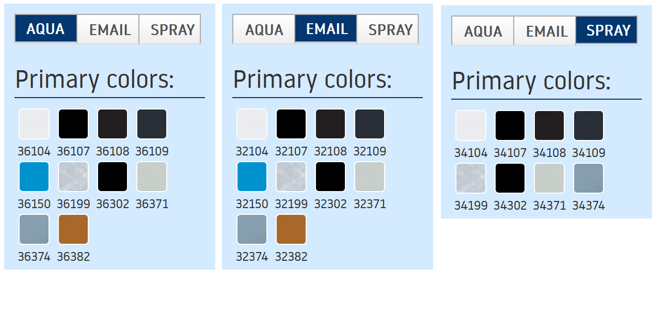Screen dimensions: 666x314
Task: Select the brown swatch 36382
Action: 73,229
